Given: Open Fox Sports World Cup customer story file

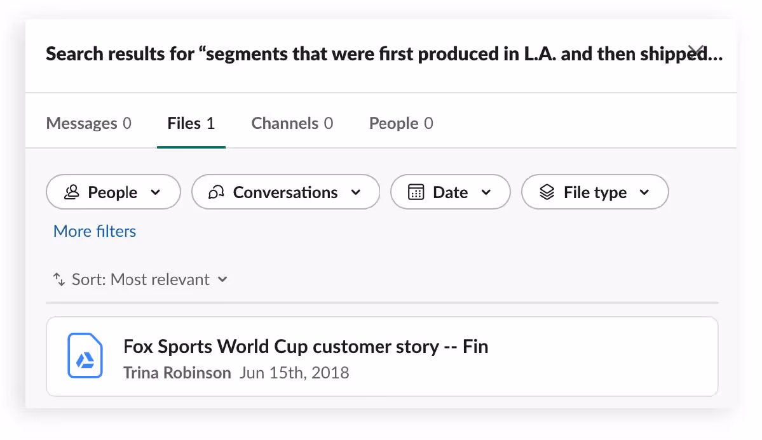Looking at the screenshot, I should coord(306,347).
